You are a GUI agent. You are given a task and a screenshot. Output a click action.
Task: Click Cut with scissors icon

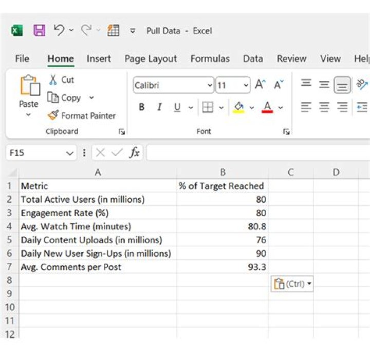click(x=62, y=80)
